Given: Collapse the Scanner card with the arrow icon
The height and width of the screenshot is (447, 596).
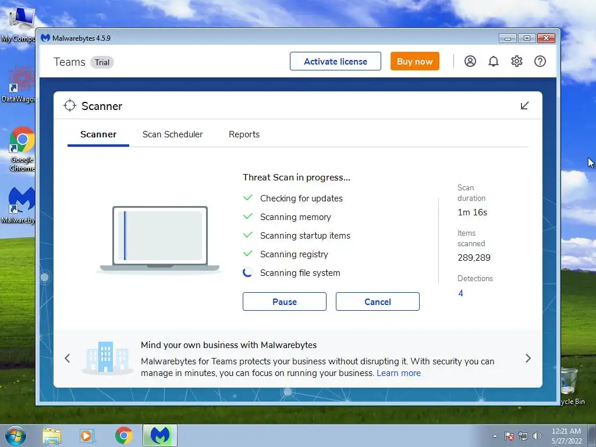Looking at the screenshot, I should click(x=524, y=106).
